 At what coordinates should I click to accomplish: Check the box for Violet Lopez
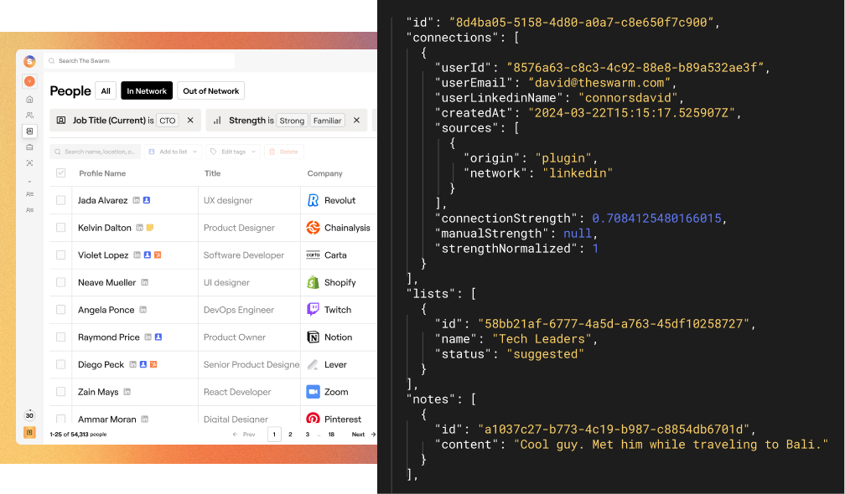point(61,255)
